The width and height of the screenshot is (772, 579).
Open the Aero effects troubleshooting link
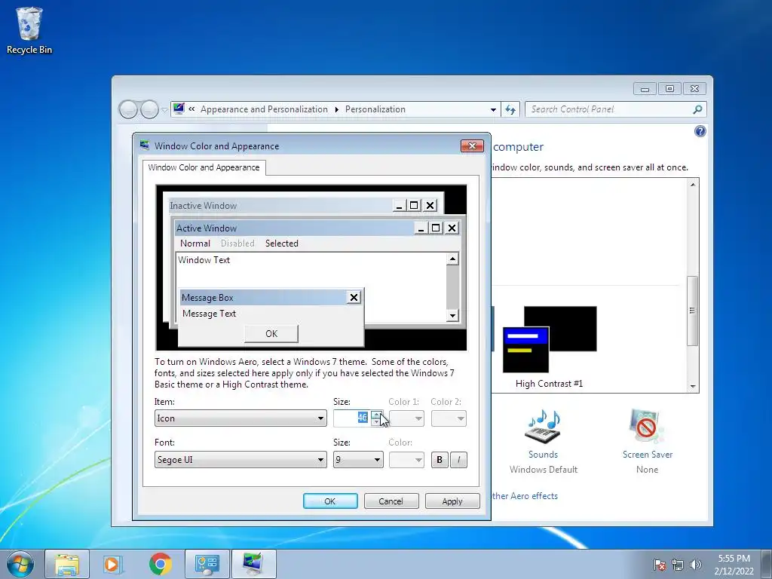[x=525, y=496]
